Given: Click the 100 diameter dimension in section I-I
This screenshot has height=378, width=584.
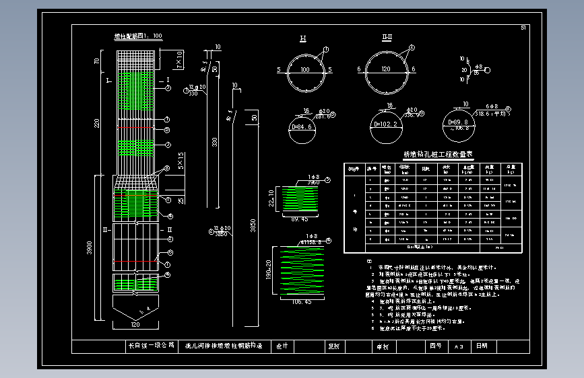Looking at the screenshot, I should coord(305,69).
